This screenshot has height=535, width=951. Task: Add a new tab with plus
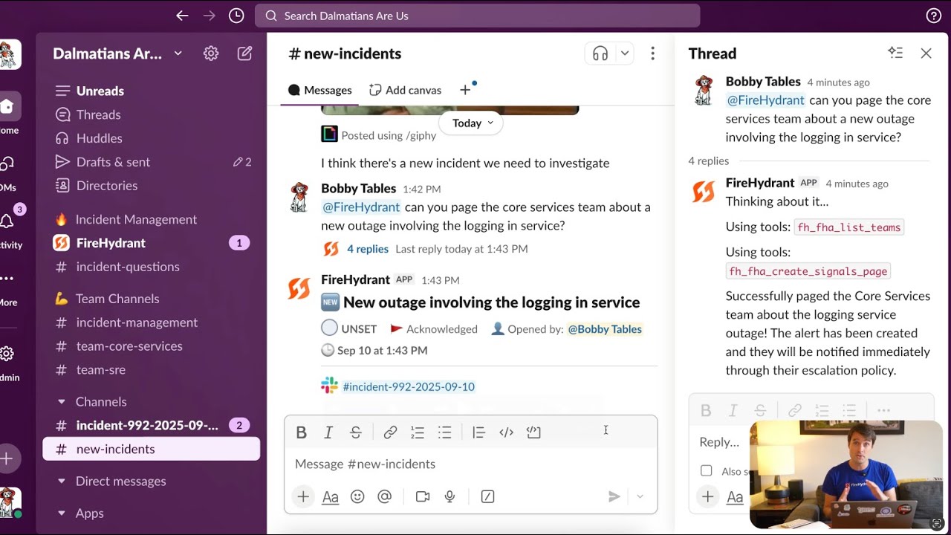465,90
